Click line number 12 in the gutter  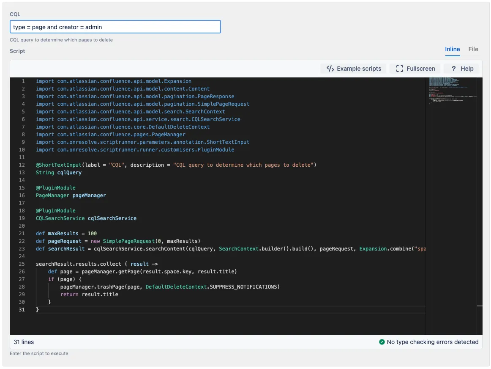22,165
